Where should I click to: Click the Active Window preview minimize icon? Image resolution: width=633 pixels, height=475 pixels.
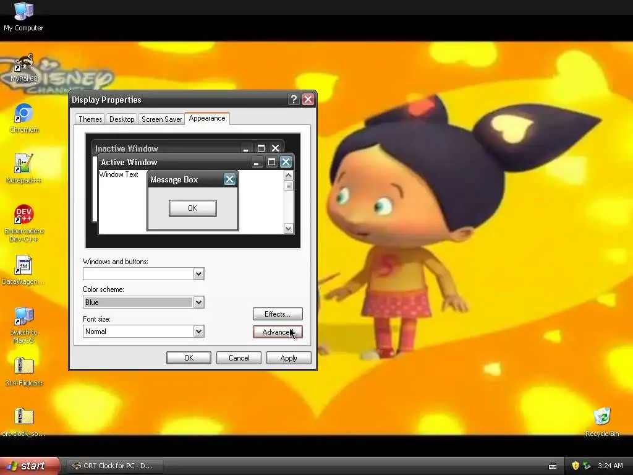257,162
